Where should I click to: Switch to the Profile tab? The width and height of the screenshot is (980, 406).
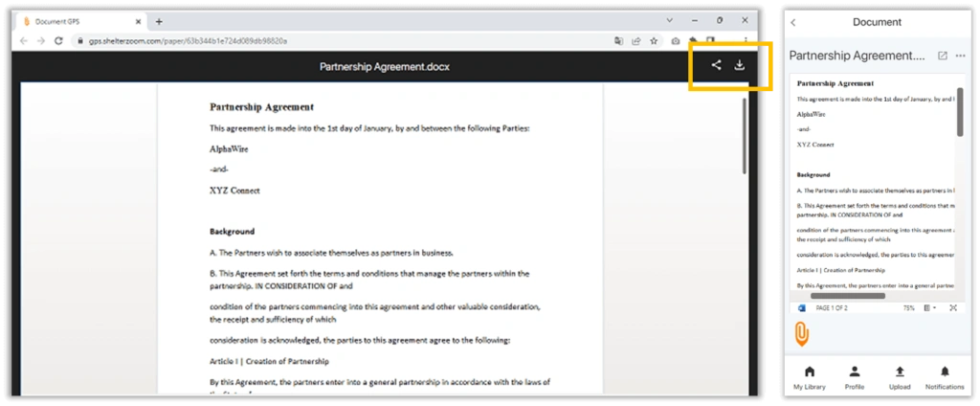[855, 378]
